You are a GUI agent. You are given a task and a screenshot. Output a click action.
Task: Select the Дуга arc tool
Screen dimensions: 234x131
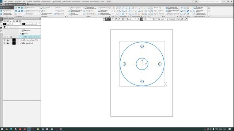[x=42, y=11]
